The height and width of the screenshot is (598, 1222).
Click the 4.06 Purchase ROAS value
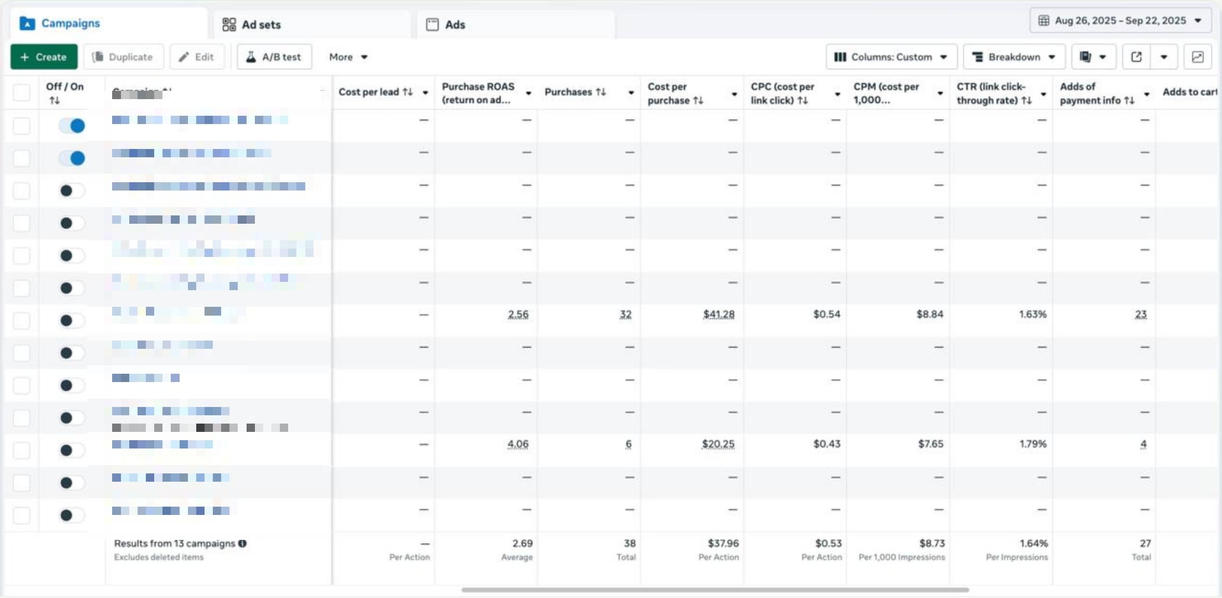[x=518, y=444]
